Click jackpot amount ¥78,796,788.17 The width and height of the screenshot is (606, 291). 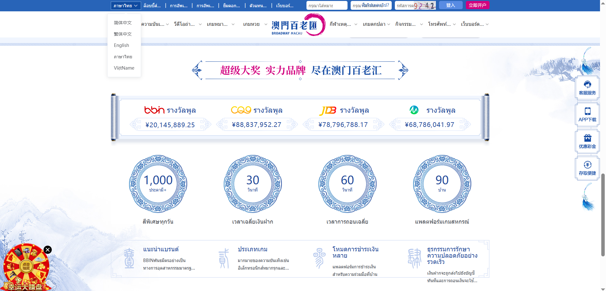(343, 125)
